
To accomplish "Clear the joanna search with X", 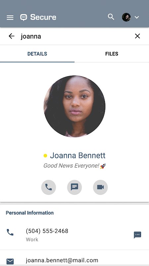I will 137,36.
